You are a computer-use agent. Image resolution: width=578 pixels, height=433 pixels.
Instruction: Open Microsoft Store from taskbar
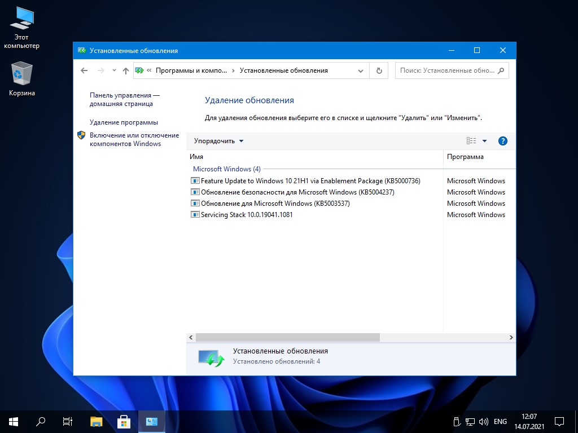pos(124,421)
